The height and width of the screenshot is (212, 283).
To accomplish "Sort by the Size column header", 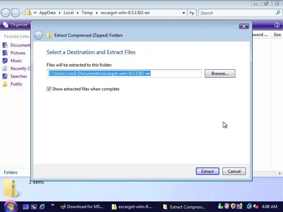I will tap(277, 35).
